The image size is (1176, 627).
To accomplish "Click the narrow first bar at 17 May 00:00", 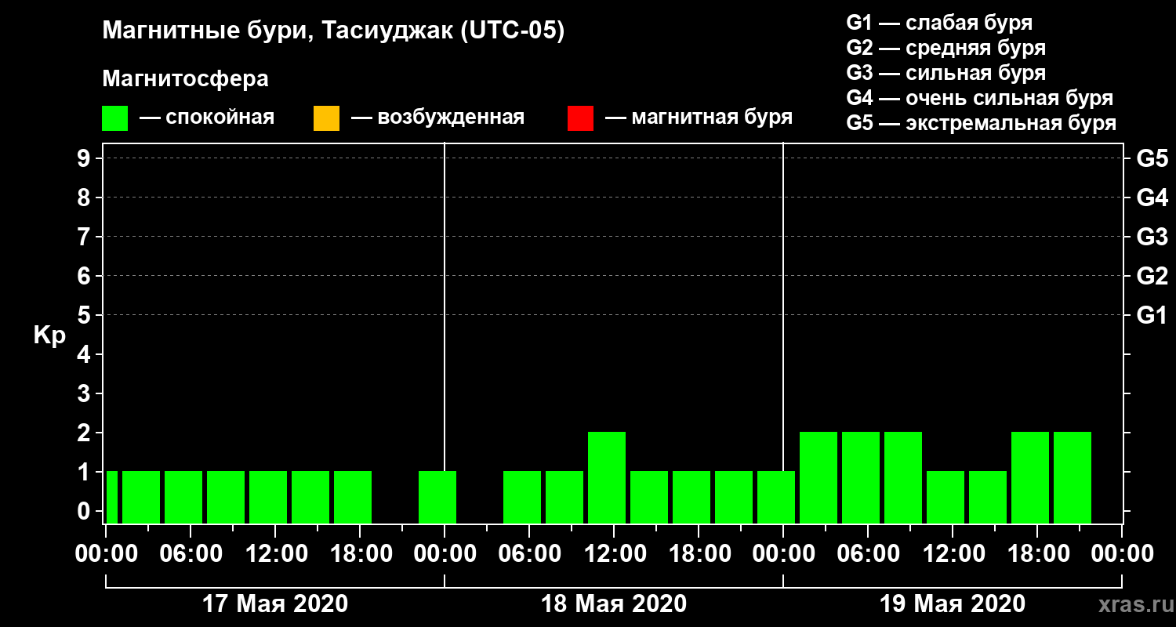I will [112, 497].
